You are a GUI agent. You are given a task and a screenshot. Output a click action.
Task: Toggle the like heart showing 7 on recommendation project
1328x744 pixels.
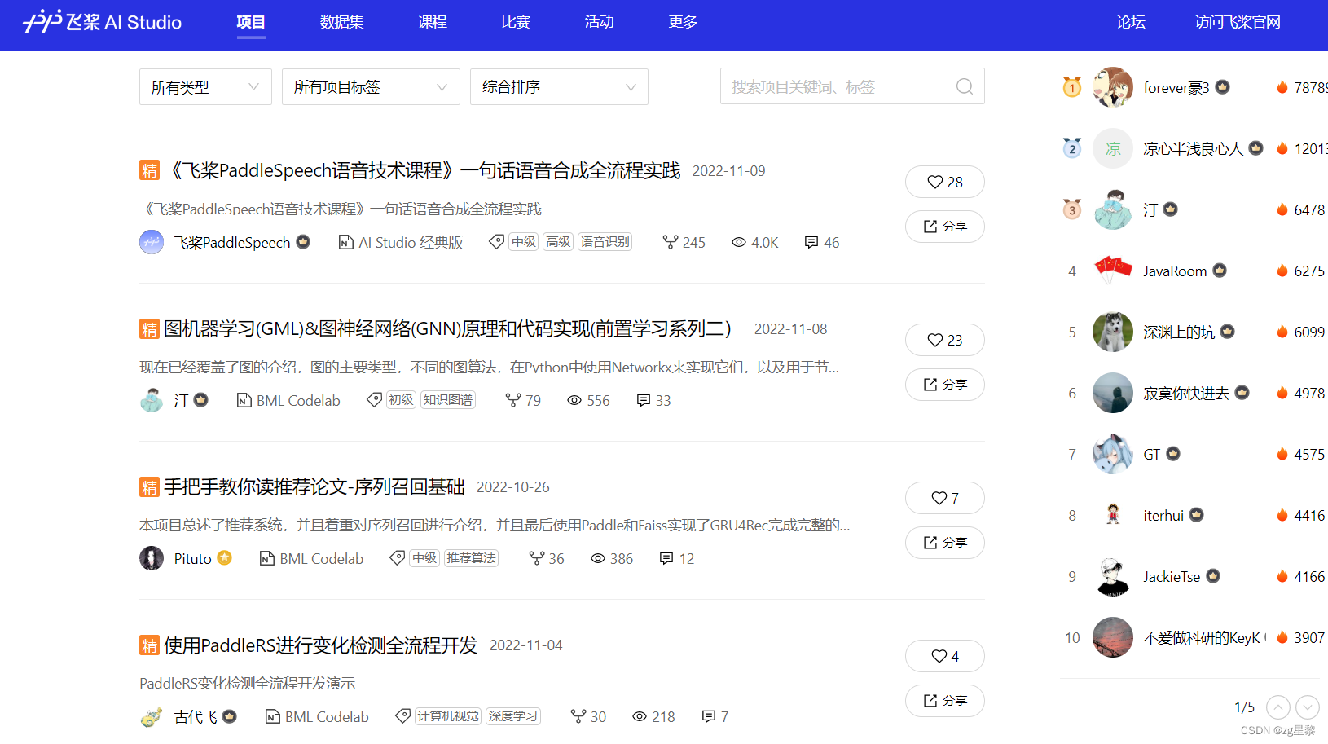point(944,498)
